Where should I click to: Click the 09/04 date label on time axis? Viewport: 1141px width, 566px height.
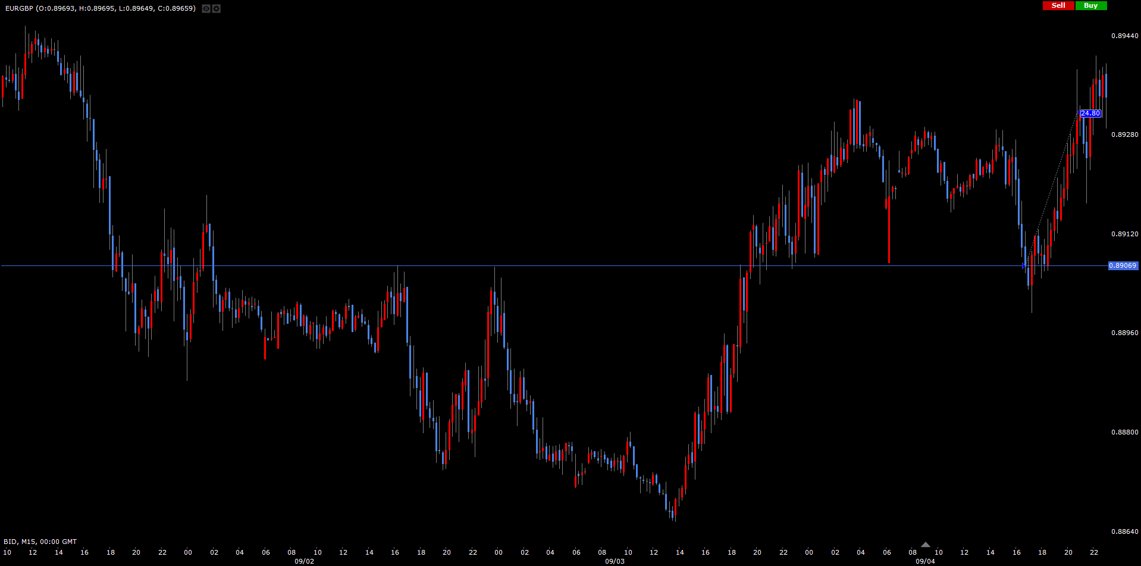[x=925, y=561]
